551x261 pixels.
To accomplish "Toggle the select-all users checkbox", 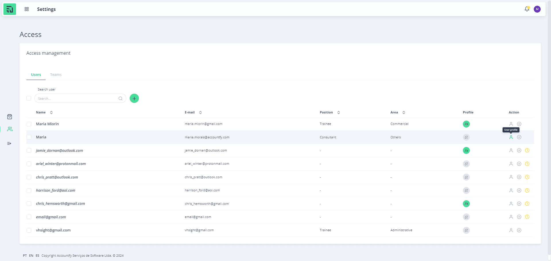I will 29,98.
